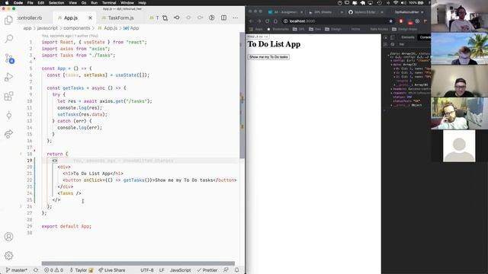Screen dimensions: 488x274
Task: Open the View menu
Action: point(73,3)
